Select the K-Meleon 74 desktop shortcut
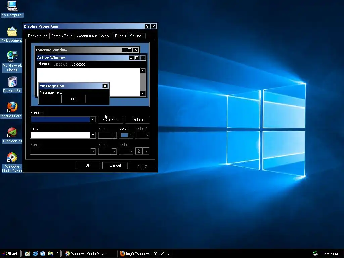 click(12, 135)
